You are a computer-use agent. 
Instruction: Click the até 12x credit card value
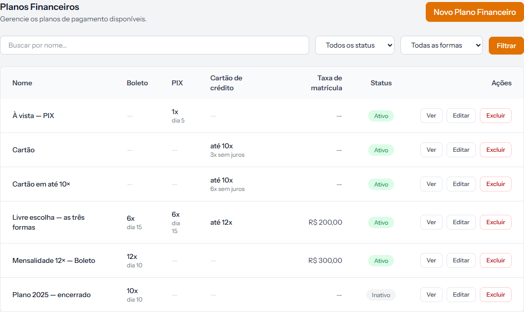pyautogui.click(x=221, y=222)
